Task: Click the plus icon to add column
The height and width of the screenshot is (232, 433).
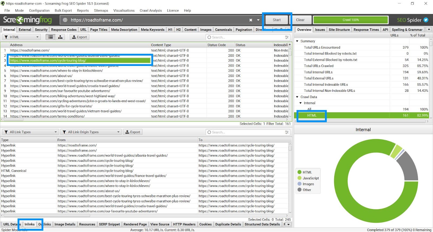Action: pyautogui.click(x=290, y=45)
